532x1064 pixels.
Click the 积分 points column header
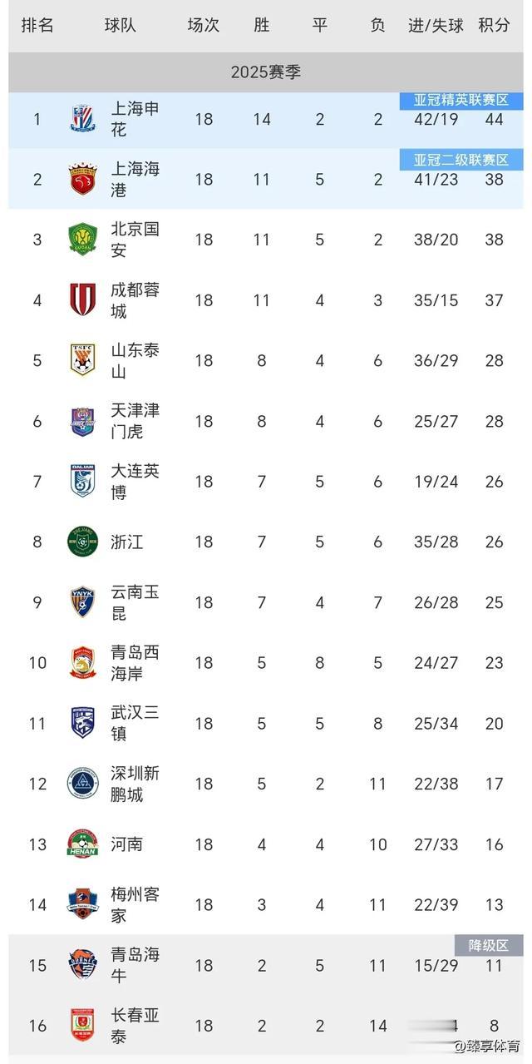tap(494, 25)
